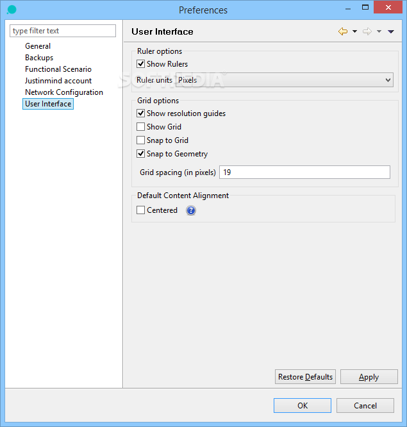Open Network Configuration preferences
Screen dimensions: 407x427
point(64,92)
